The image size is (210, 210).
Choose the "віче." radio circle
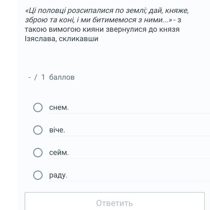pos(38,130)
